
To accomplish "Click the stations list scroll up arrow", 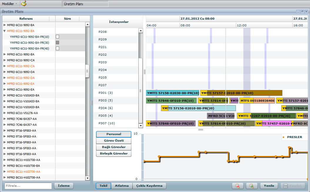I will (140, 30).
